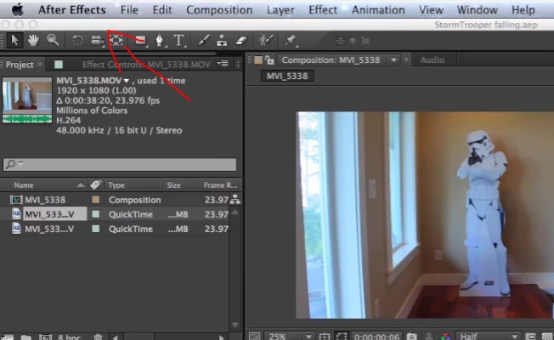Open the Layer menu
554x340 pixels.
[x=280, y=10]
